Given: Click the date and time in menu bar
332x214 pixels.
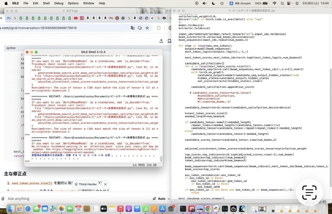Looking at the screenshot, I should point(316,3).
